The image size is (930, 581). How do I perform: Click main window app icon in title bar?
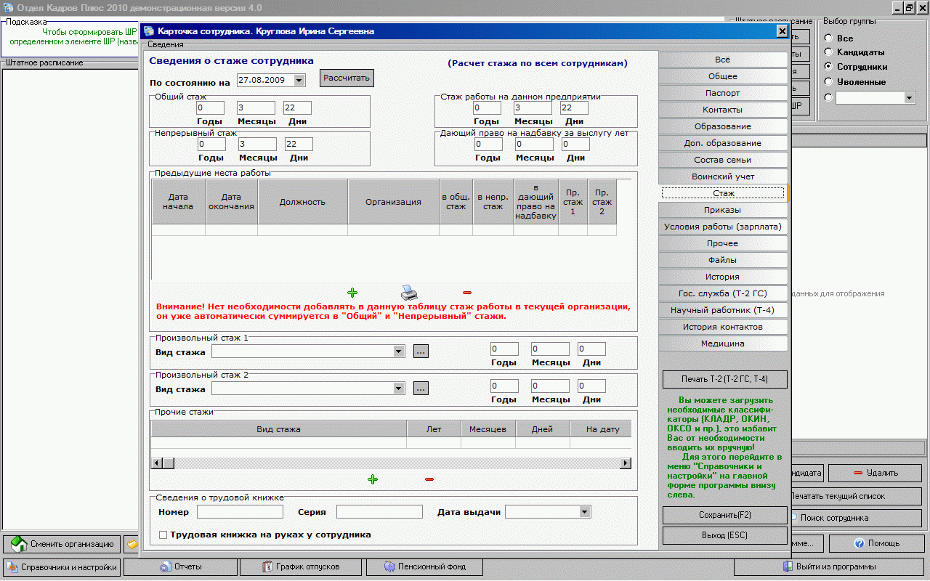[x=7, y=8]
